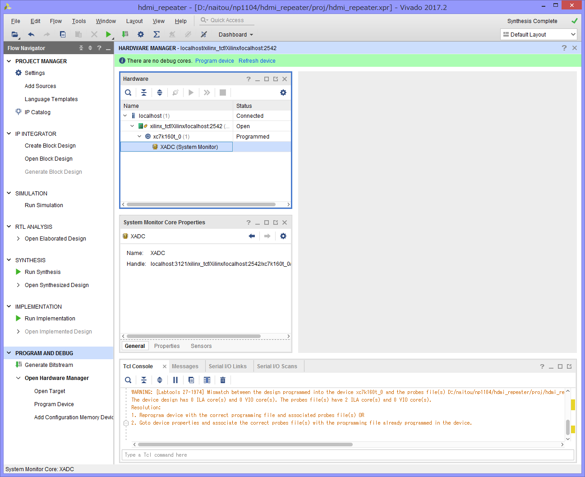Switch to the Sensors tab
This screenshot has height=477, width=585.
(201, 346)
